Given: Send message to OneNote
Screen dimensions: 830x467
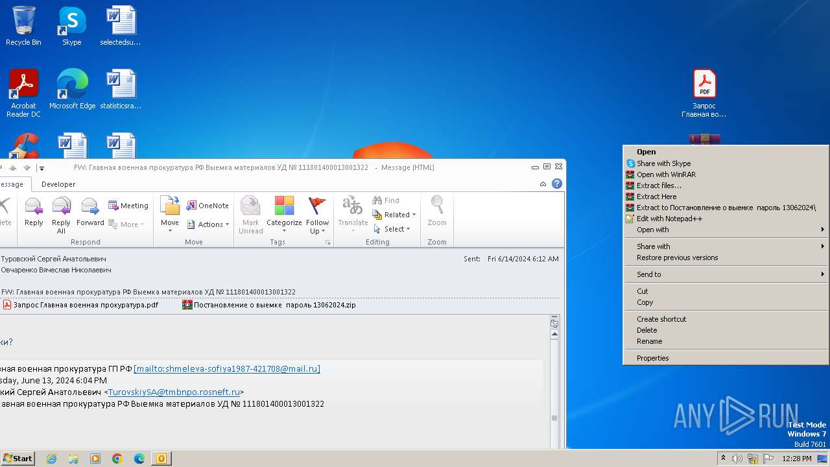Looking at the screenshot, I should point(207,206).
